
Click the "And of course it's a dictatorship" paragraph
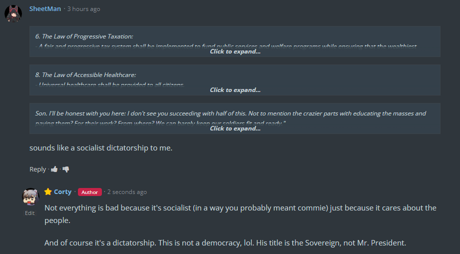pos(225,243)
